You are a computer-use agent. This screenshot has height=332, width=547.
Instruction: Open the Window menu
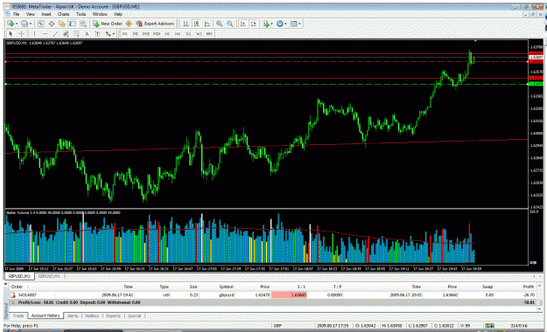coord(100,14)
